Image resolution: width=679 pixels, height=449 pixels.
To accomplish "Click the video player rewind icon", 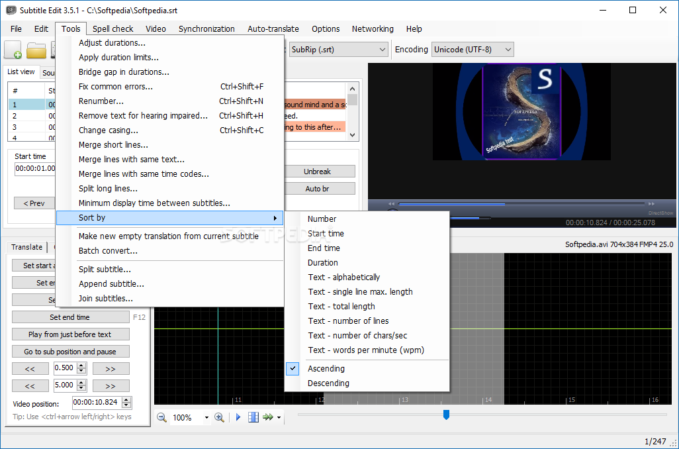I will tap(392, 204).
